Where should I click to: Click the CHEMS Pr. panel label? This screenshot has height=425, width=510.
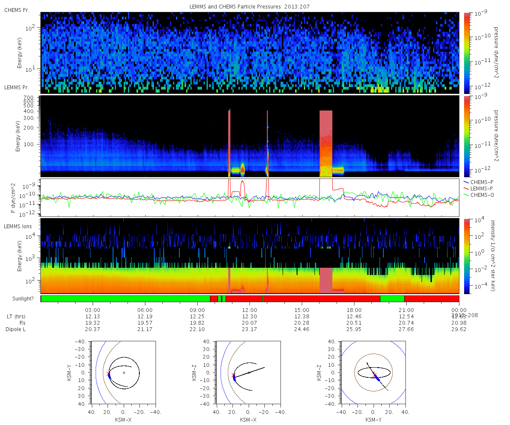(17, 10)
